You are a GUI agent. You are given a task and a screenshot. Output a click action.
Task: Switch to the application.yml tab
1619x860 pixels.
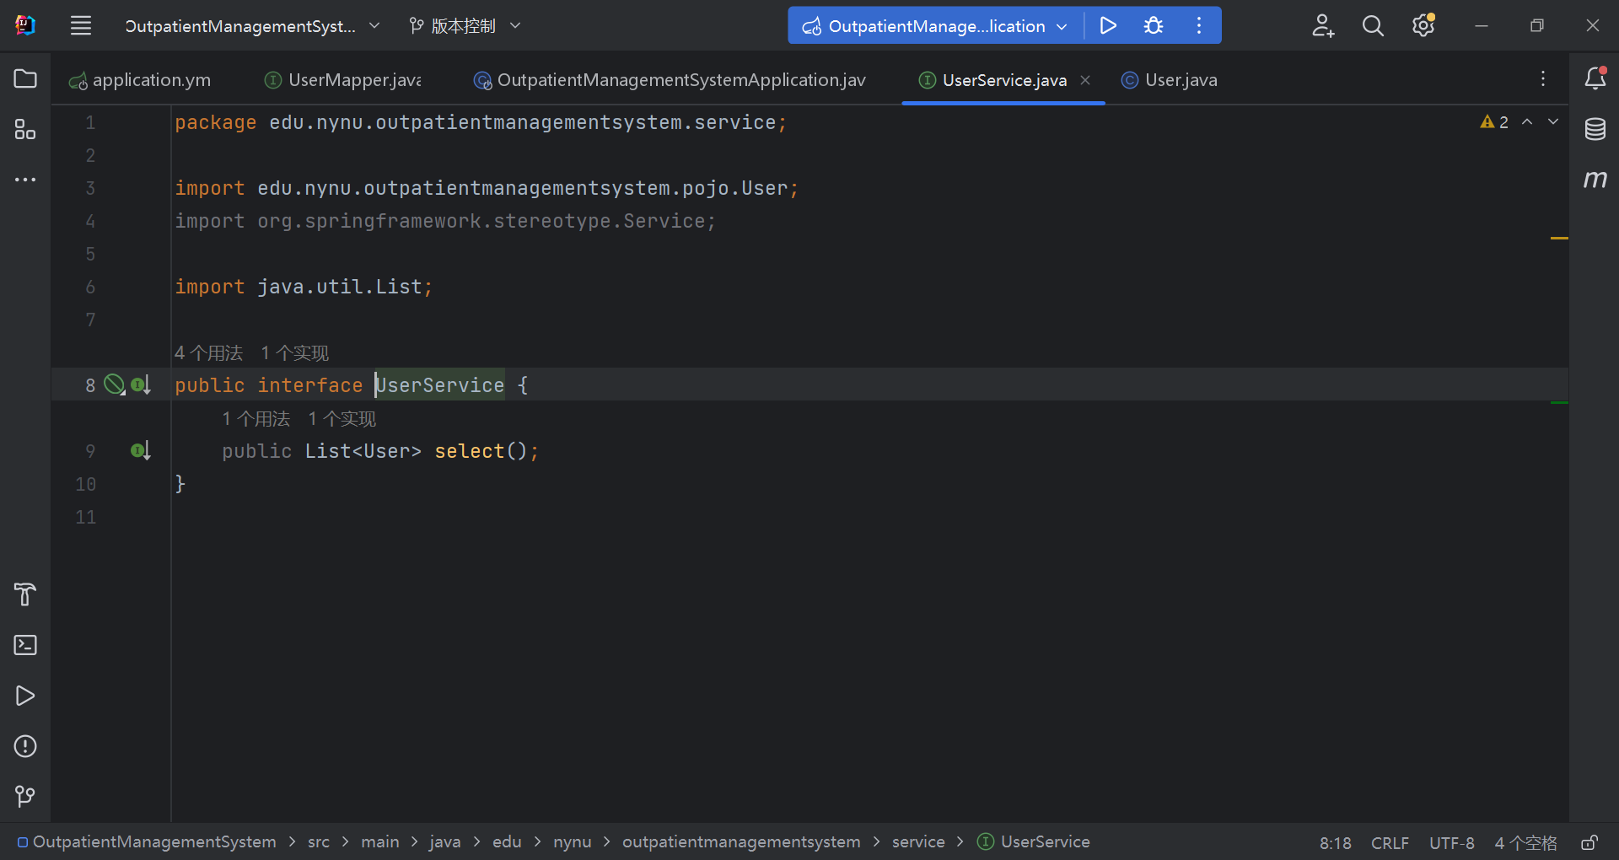point(141,80)
